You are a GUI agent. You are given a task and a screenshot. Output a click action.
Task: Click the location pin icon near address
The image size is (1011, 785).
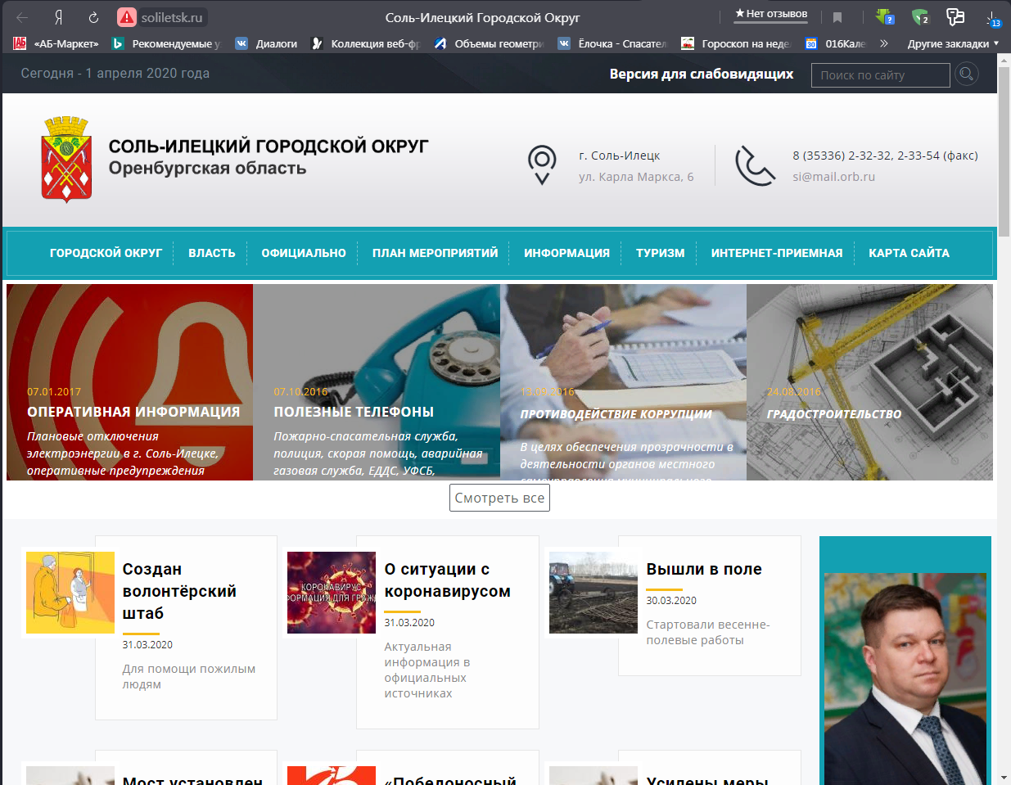click(x=542, y=165)
